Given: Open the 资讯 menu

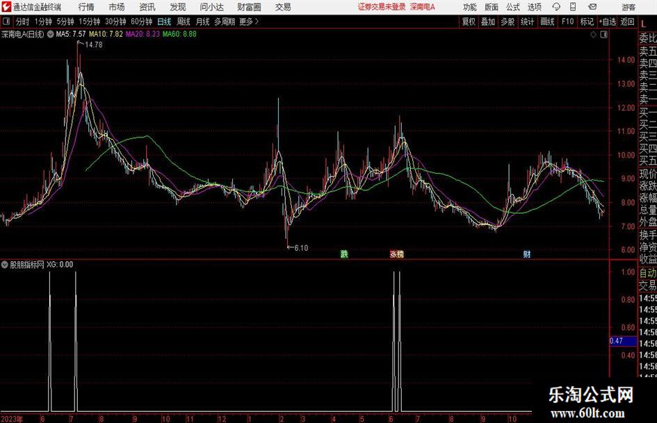Looking at the screenshot, I should [147, 7].
